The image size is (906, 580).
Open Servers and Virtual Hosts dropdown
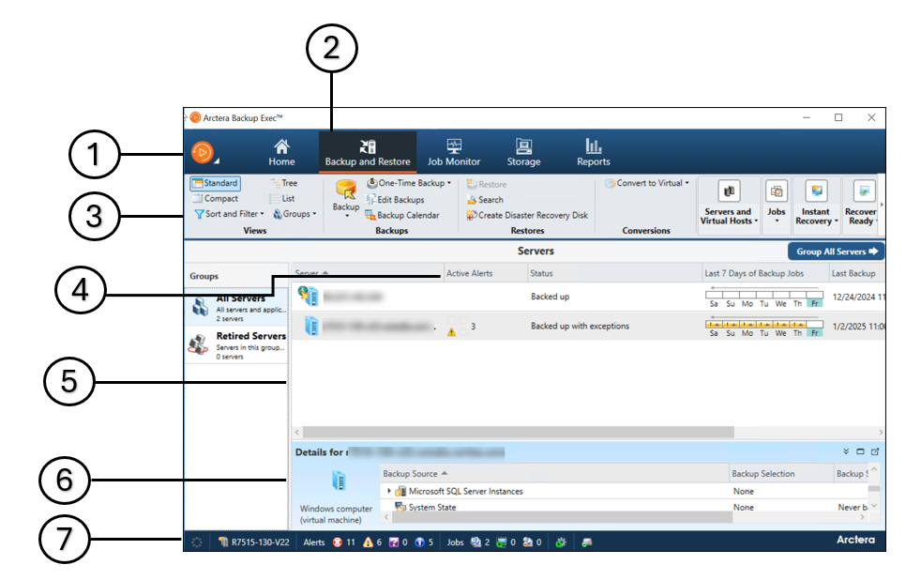click(x=728, y=206)
